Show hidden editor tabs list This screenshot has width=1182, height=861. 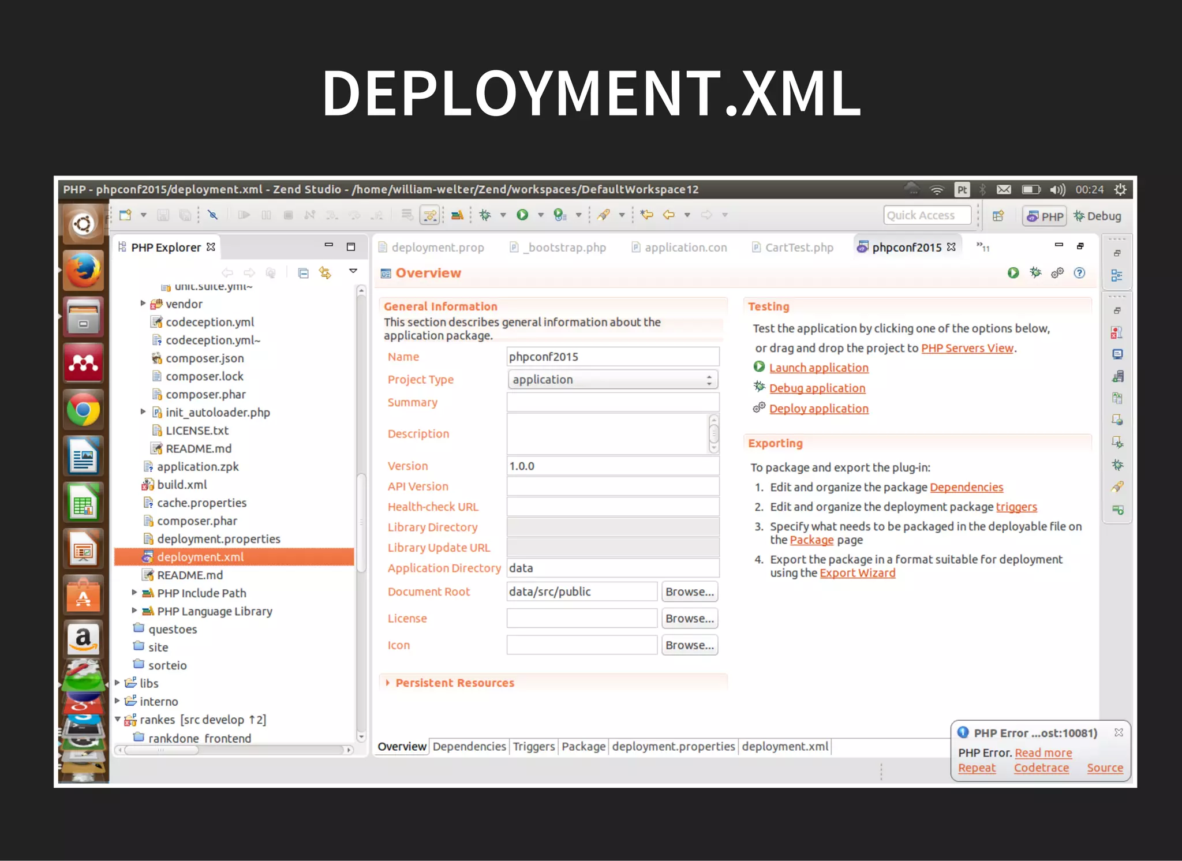tap(983, 247)
